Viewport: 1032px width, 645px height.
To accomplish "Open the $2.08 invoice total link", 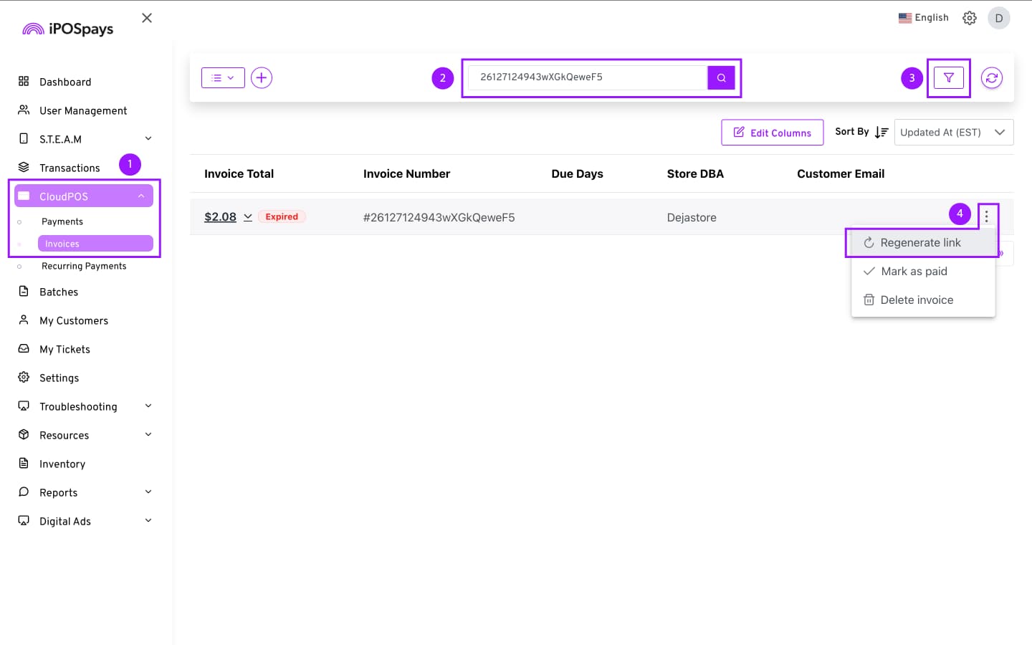I will click(x=220, y=217).
